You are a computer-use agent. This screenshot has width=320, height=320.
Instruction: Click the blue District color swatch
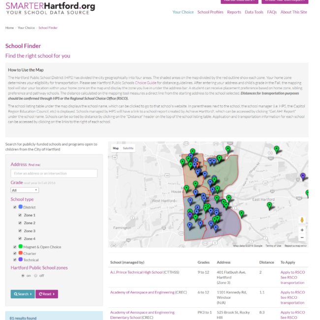click(x=20, y=207)
